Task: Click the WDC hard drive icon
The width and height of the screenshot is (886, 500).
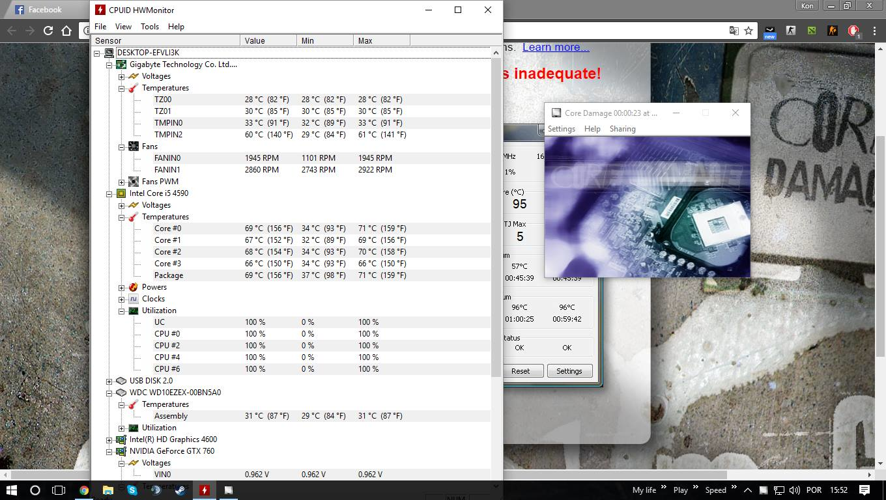Action: (121, 393)
